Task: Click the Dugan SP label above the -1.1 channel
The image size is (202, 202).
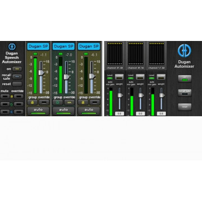Action: 38,47
